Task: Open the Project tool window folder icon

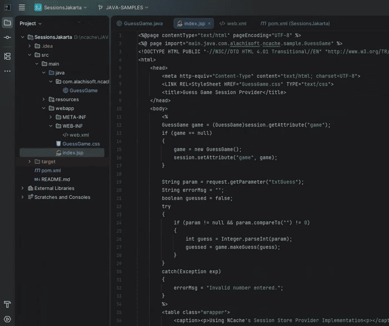Action: tap(7, 23)
